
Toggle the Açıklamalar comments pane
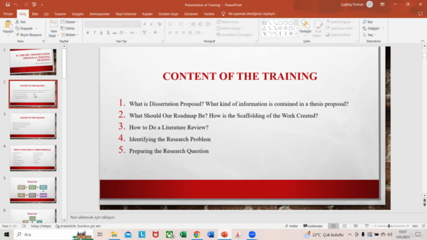pos(313,226)
